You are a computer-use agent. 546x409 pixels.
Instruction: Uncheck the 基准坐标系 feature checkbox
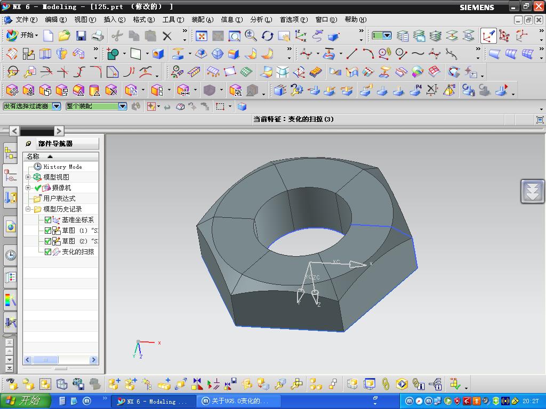pos(48,220)
